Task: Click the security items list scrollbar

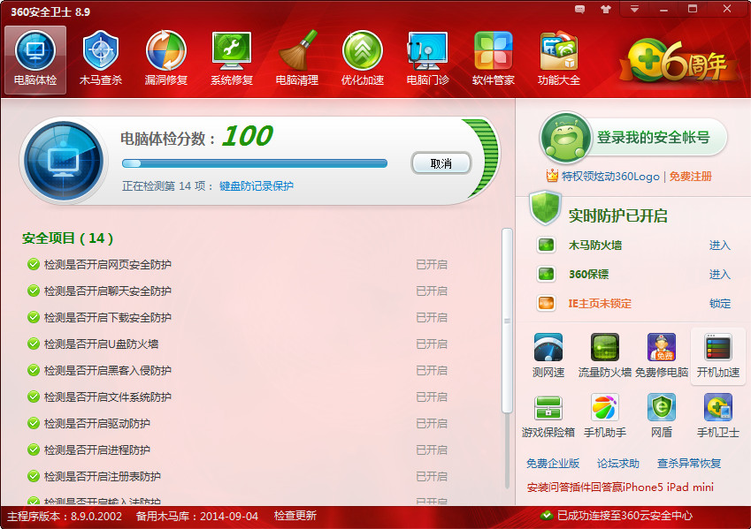Action: click(507, 321)
